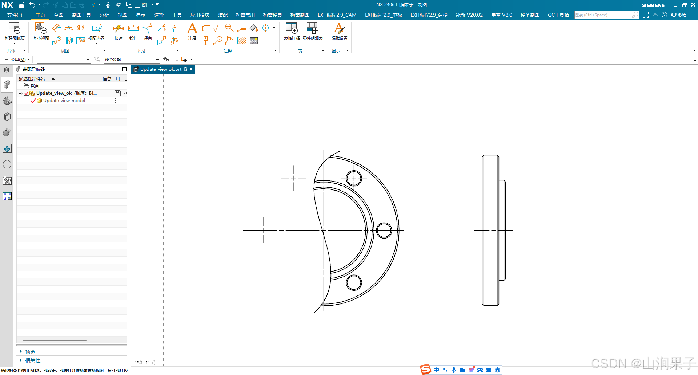The height and width of the screenshot is (375, 698).
Task: Switch to the GC工具箱 tab
Action: point(558,15)
